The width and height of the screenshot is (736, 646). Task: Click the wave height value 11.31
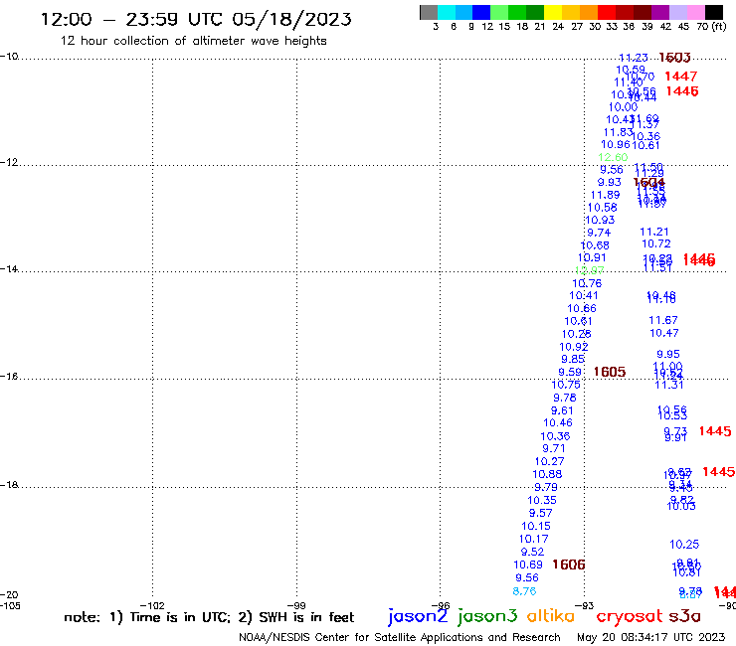click(669, 385)
